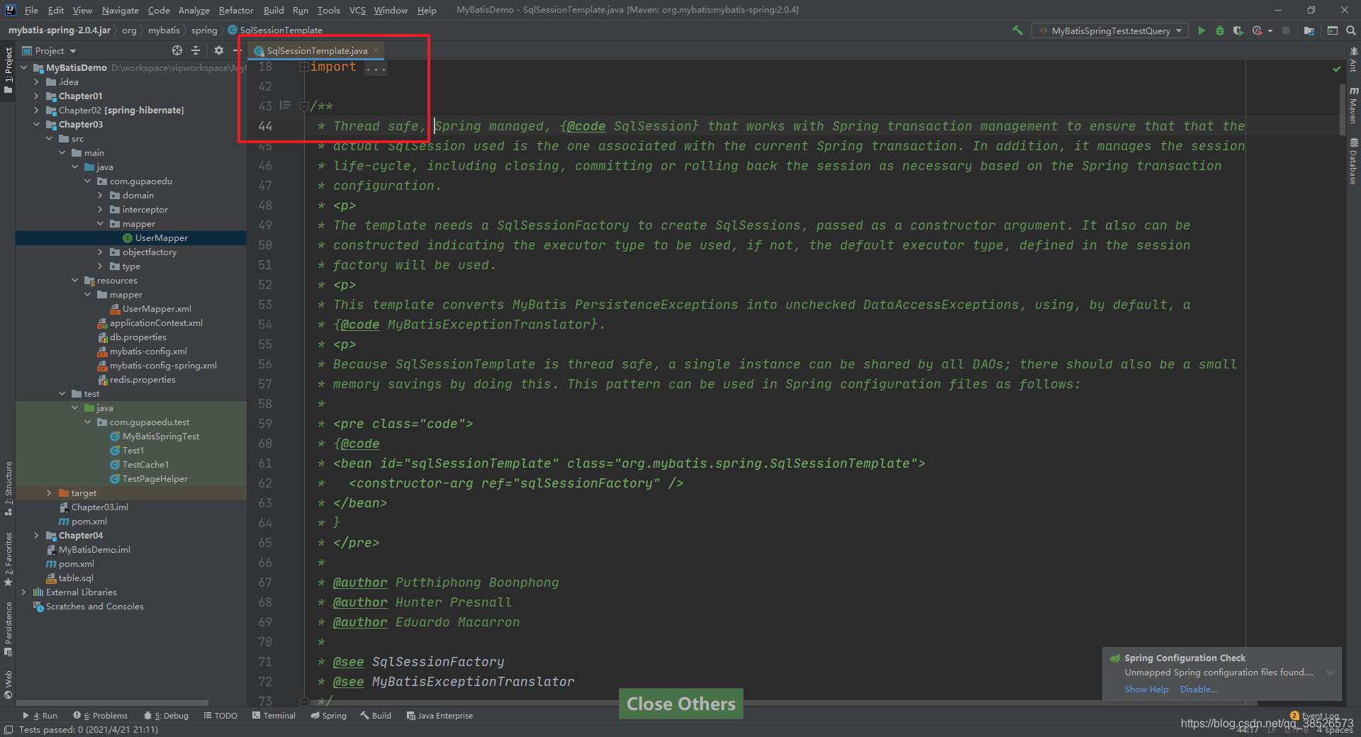Screen dimensions: 1361x737
Task: Expand the target folder
Action: [49, 493]
